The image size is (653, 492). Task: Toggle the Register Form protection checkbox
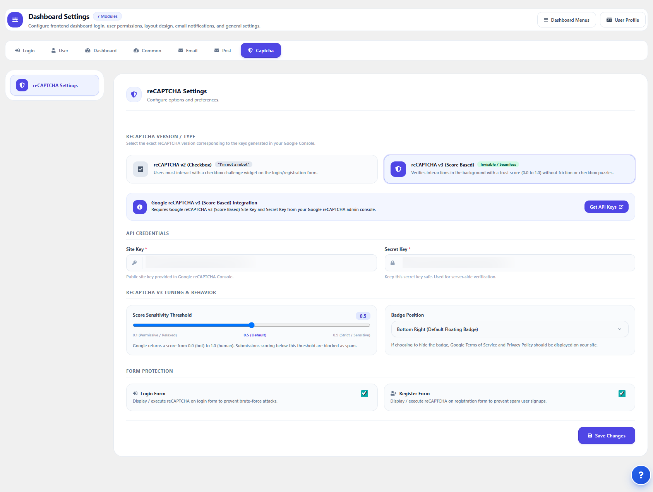pyautogui.click(x=622, y=393)
